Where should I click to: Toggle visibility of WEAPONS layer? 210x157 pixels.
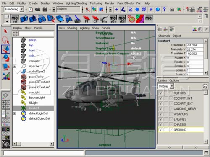click(160, 114)
